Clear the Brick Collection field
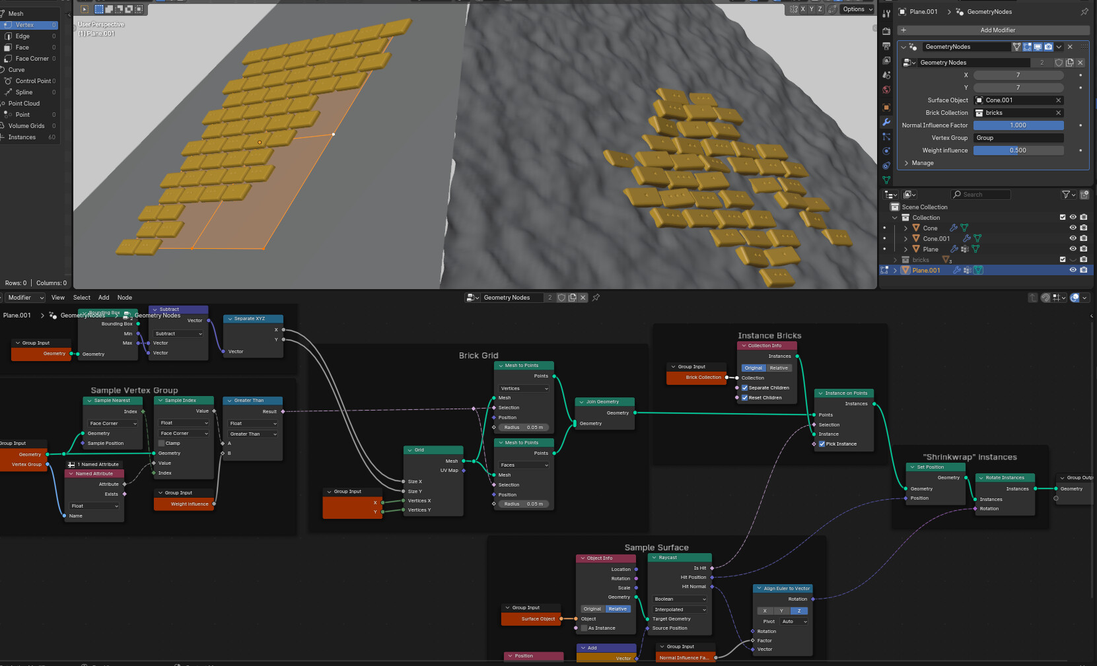This screenshot has height=666, width=1097. (x=1058, y=113)
